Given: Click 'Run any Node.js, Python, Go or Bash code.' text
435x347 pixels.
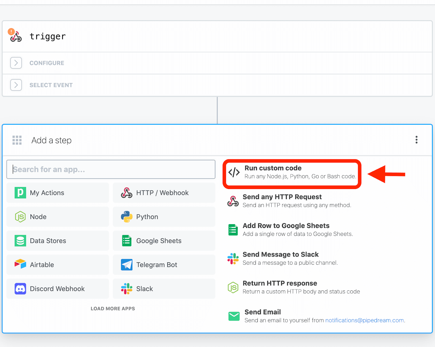Looking at the screenshot, I should pos(300,176).
